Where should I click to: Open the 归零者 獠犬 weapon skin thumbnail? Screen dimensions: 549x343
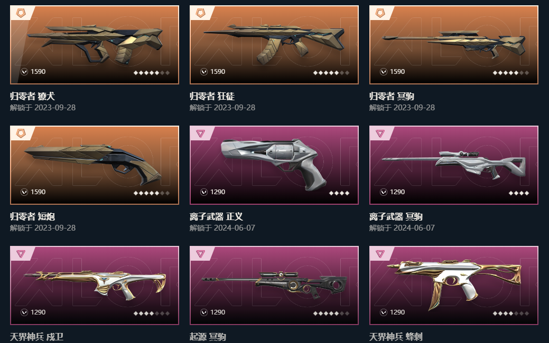click(95, 45)
